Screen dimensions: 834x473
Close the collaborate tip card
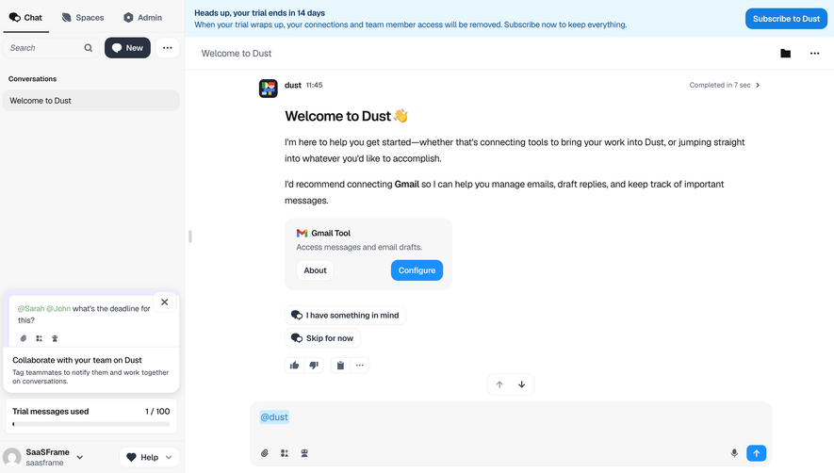165,302
